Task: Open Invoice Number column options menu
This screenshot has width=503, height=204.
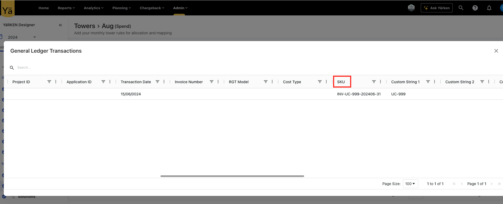Action: [218, 82]
